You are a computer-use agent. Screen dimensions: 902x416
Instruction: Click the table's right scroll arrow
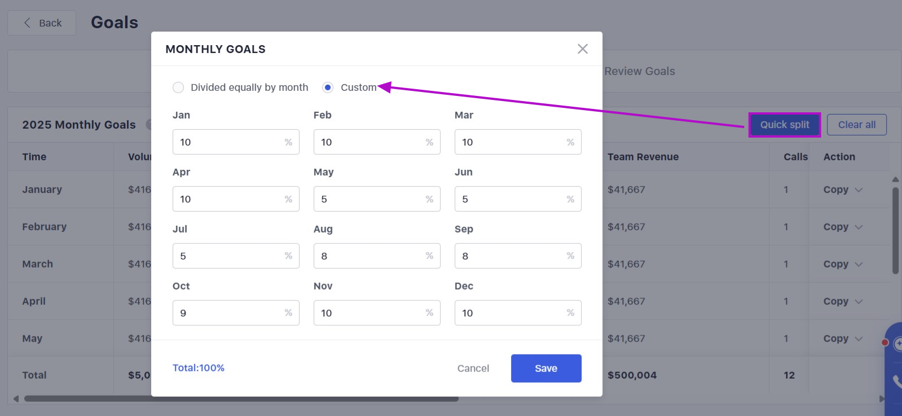[x=882, y=399]
